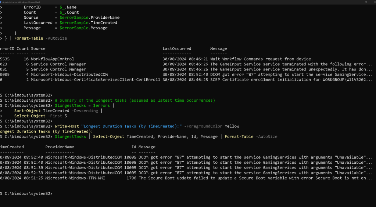The height and width of the screenshot is (207, 376).
Task: Click "Microsoft-Windows-CertificateServicesClient-CertEnroll" source
Action: click(x=96, y=80)
